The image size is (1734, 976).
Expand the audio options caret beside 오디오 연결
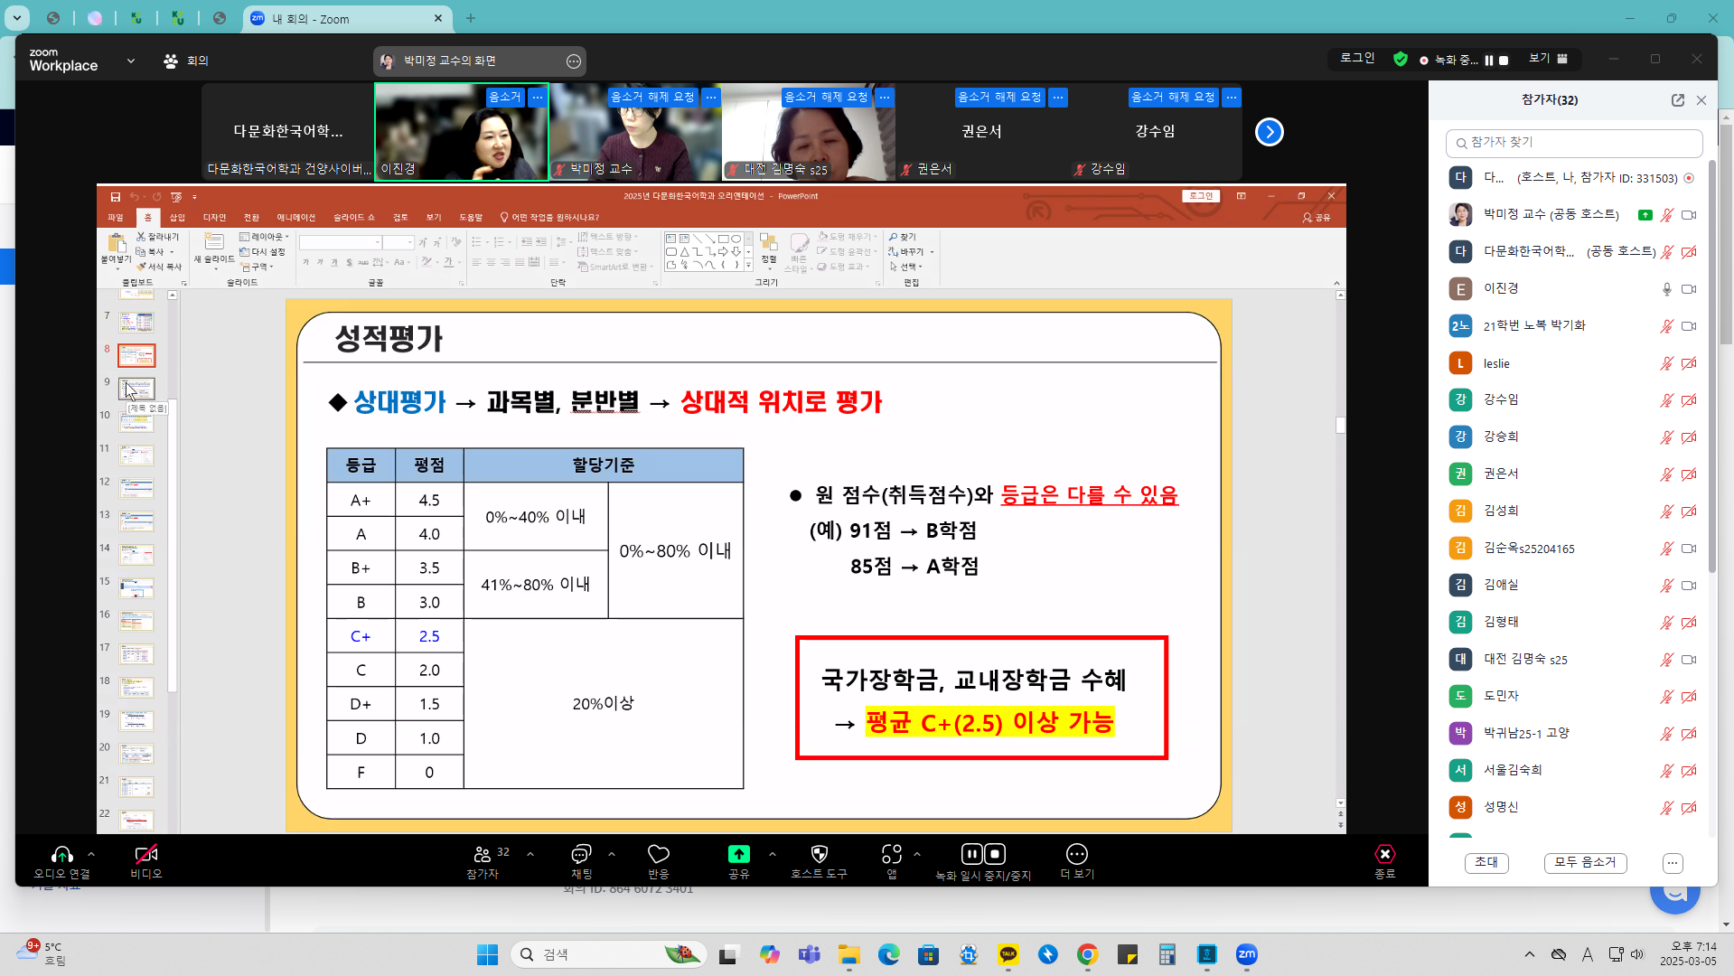(x=91, y=854)
